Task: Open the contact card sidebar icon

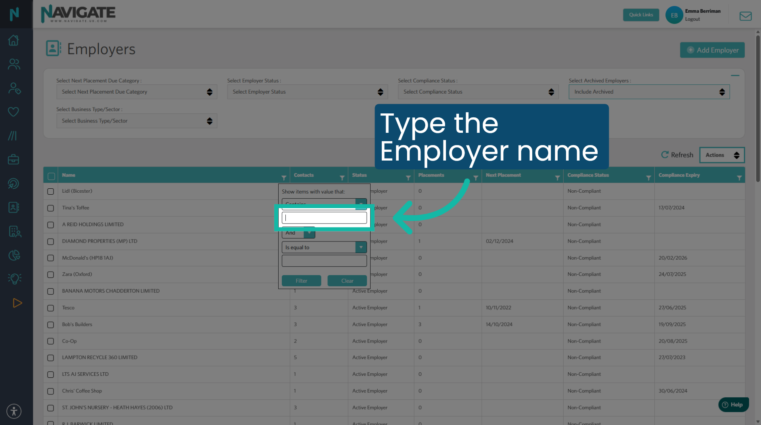Action: [x=13, y=207]
